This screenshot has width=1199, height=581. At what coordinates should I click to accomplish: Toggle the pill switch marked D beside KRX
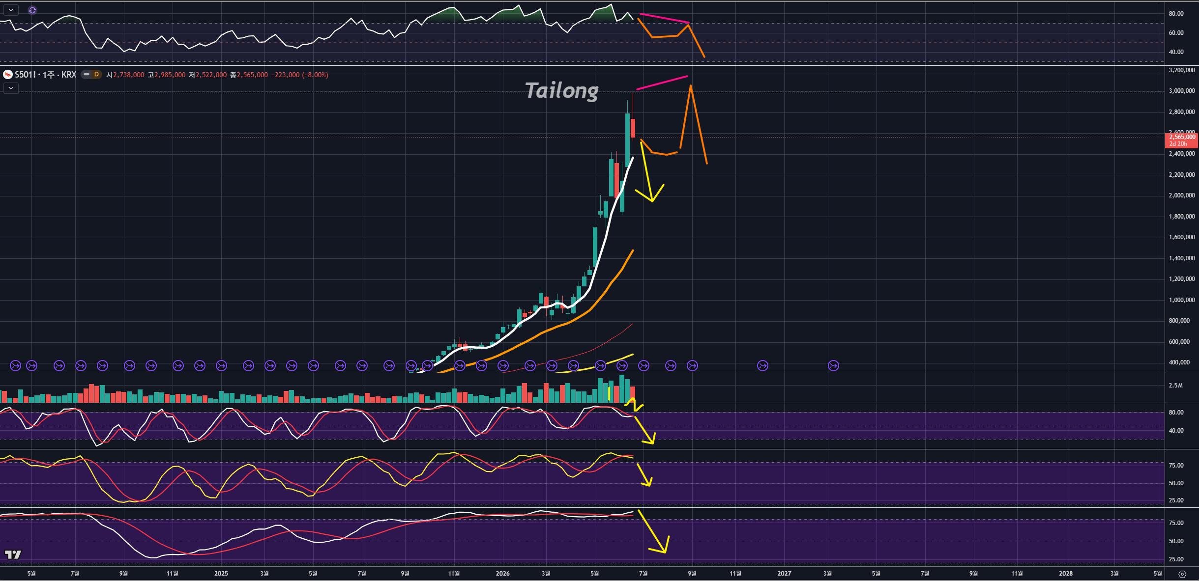(91, 75)
